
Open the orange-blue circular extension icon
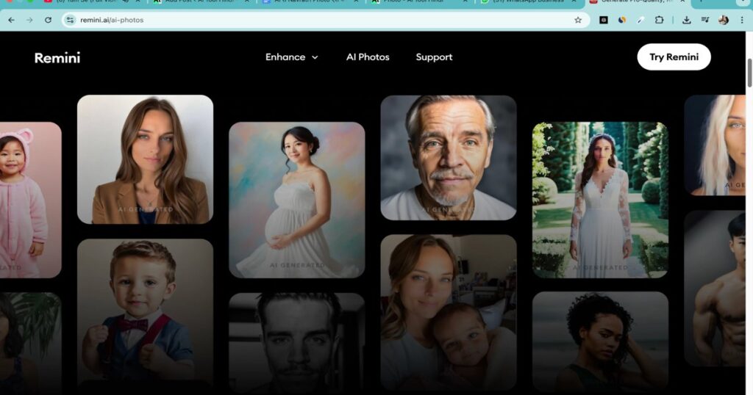[622, 20]
